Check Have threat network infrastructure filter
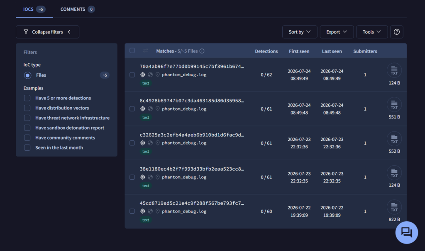Screen dimensions: 425x251 click(27, 118)
